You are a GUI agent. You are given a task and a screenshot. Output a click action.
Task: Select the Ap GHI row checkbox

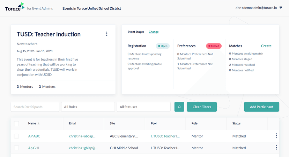17,148
